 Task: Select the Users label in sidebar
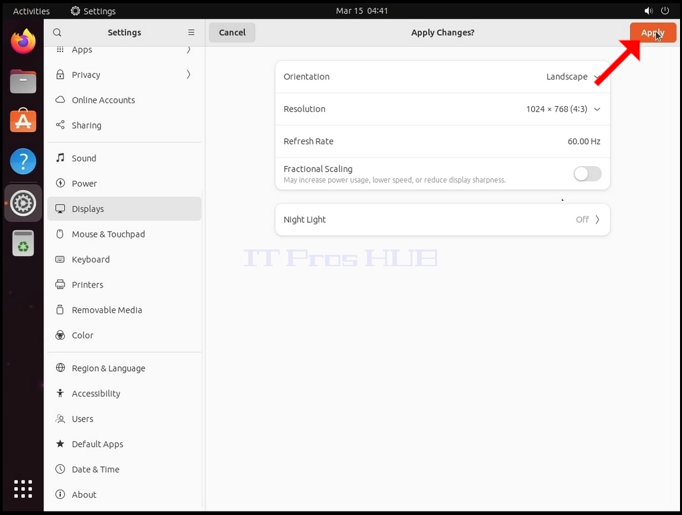83,419
